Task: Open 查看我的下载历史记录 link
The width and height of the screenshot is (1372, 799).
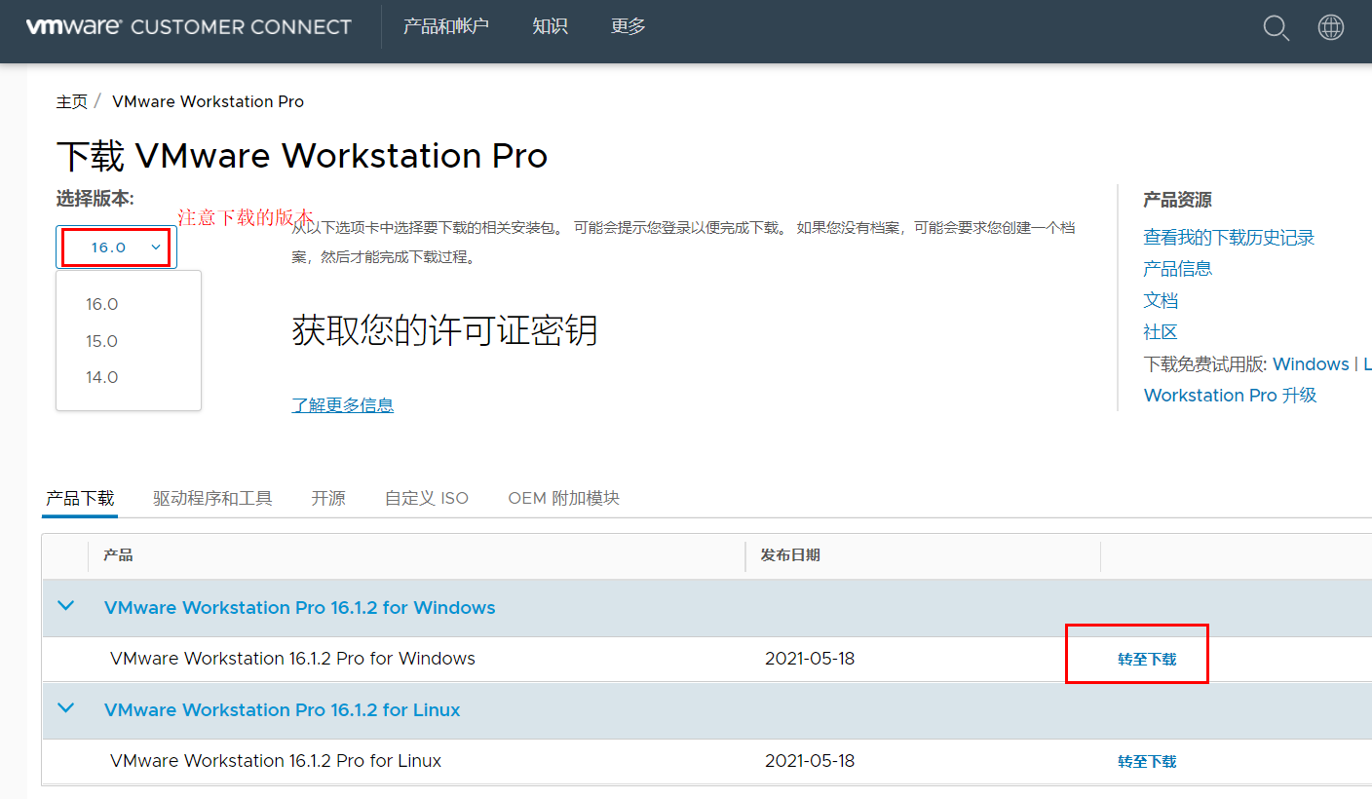Action: [x=1229, y=238]
